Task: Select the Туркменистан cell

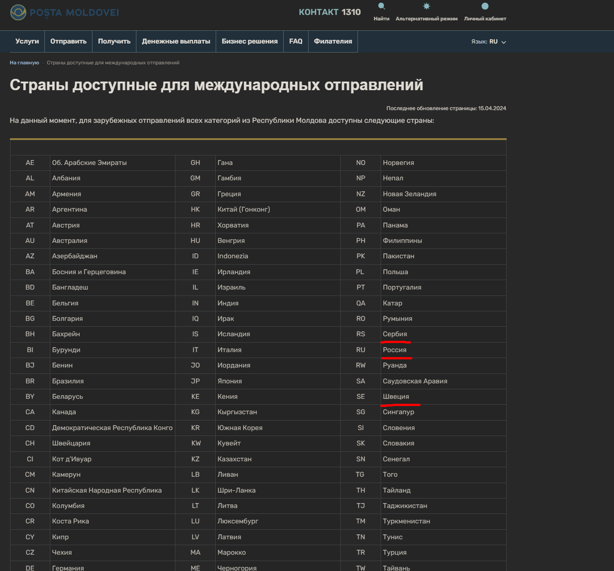Action: click(444, 521)
